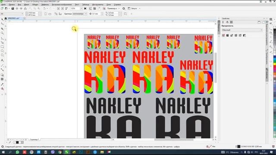Screen dimensions: 276x155
Task: Click the Welcome screen home tab
Action: click(x=6, y=18)
